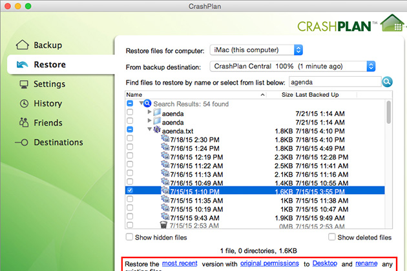Image resolution: width=407 pixels, height=271 pixels.
Task: Check the 7/16/15 1:24 PM version checkbox
Action: 130,146
